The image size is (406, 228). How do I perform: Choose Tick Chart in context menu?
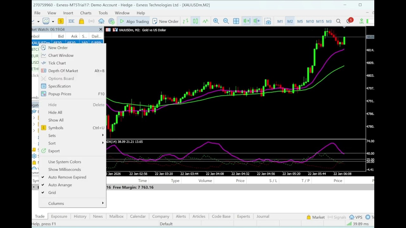[72, 63]
